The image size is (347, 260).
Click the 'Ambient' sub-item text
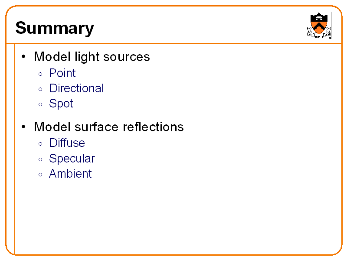70,174
